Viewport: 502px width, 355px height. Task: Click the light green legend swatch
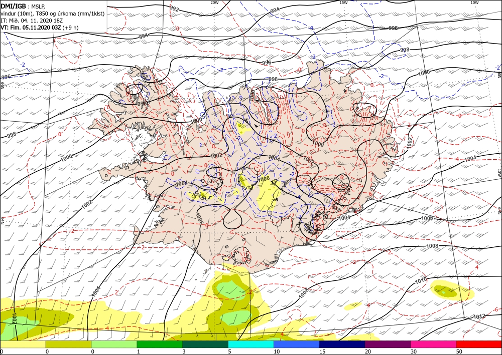pos(114,344)
